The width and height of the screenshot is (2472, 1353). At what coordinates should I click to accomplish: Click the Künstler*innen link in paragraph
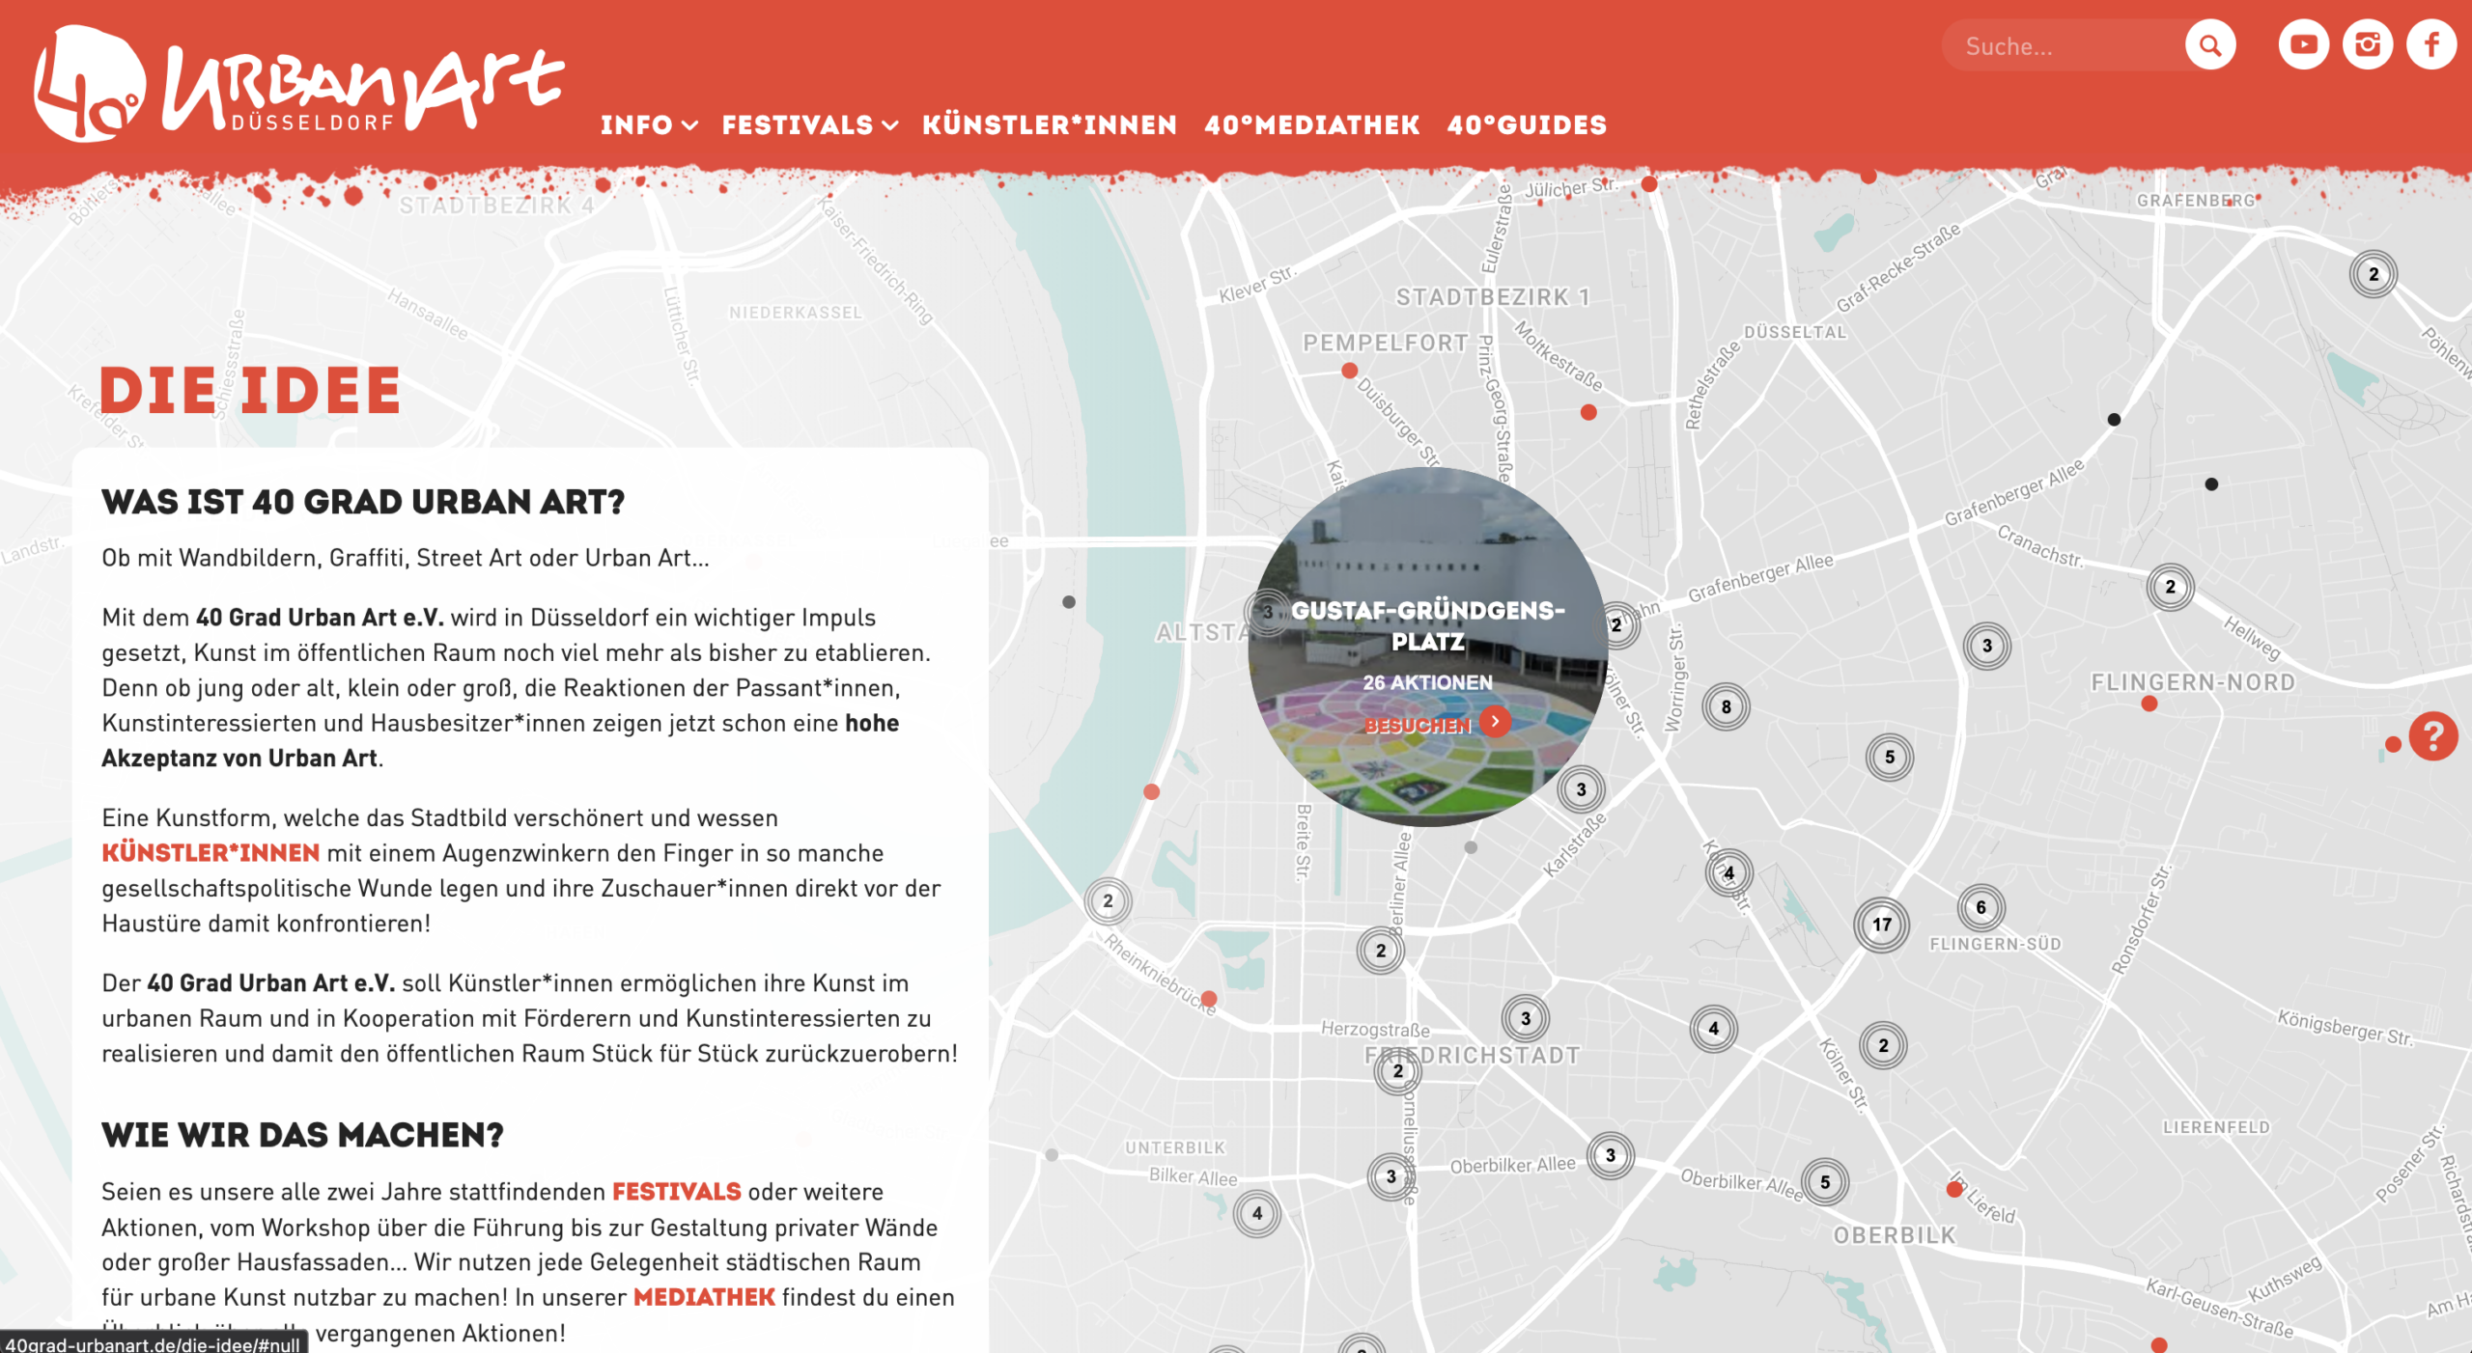(211, 853)
